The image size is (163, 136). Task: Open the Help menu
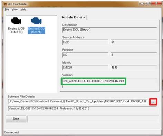pos(23,10)
